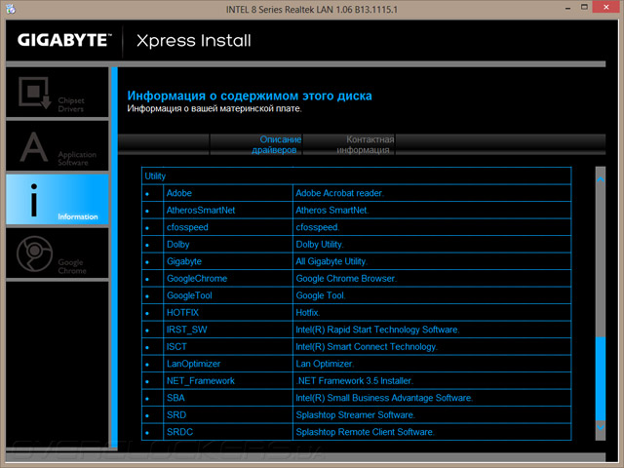Select the SRD row name
This screenshot has width=624, height=468.
pyautogui.click(x=176, y=415)
